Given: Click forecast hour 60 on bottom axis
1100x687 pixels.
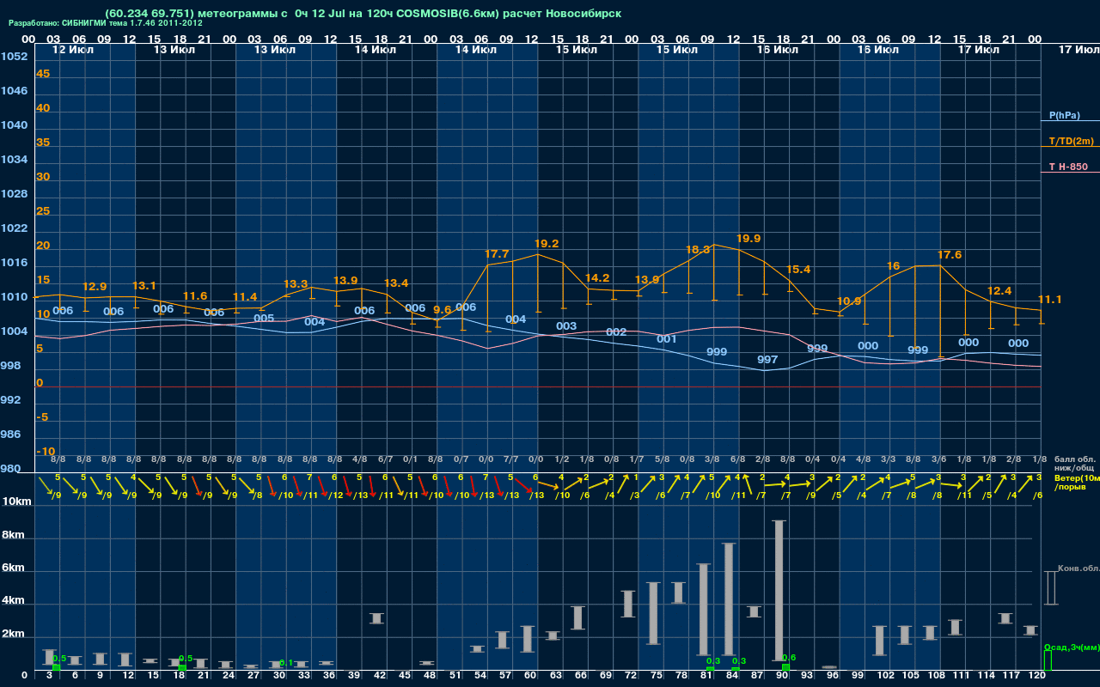Looking at the screenshot, I should pyautogui.click(x=530, y=676).
